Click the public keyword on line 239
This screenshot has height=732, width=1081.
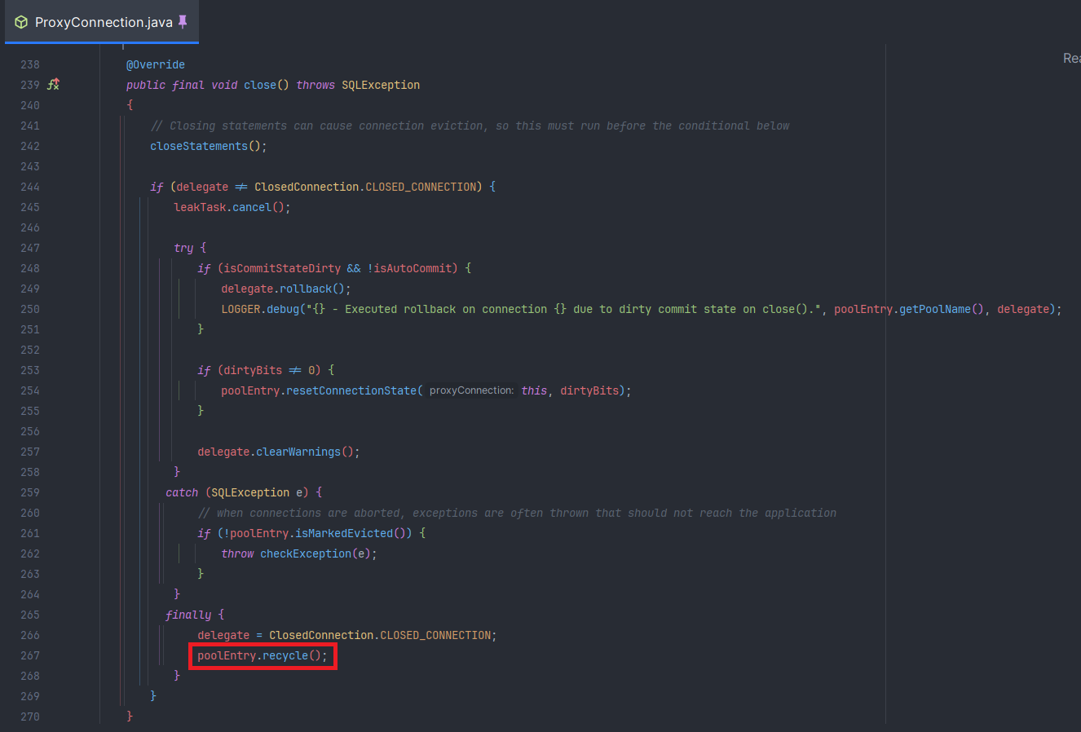click(x=146, y=85)
